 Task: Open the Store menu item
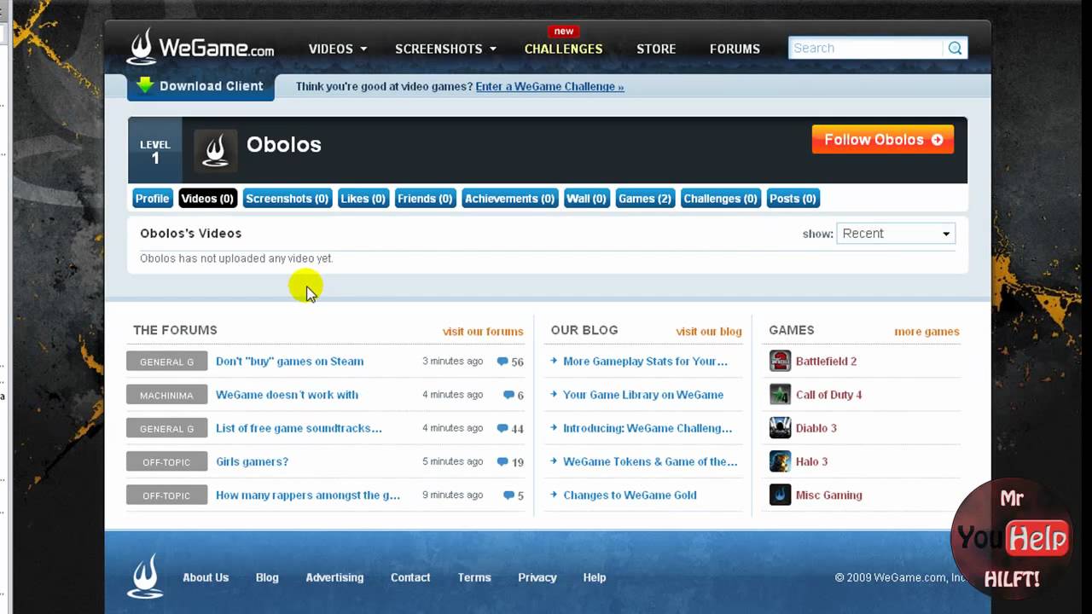pyautogui.click(x=656, y=49)
